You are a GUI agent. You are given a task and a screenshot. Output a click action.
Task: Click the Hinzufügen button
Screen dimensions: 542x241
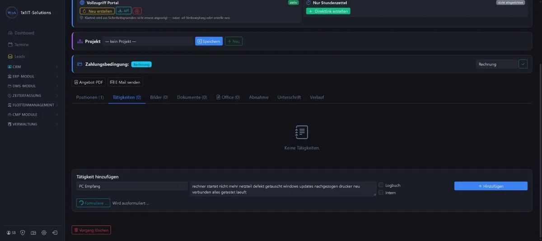click(x=491, y=186)
